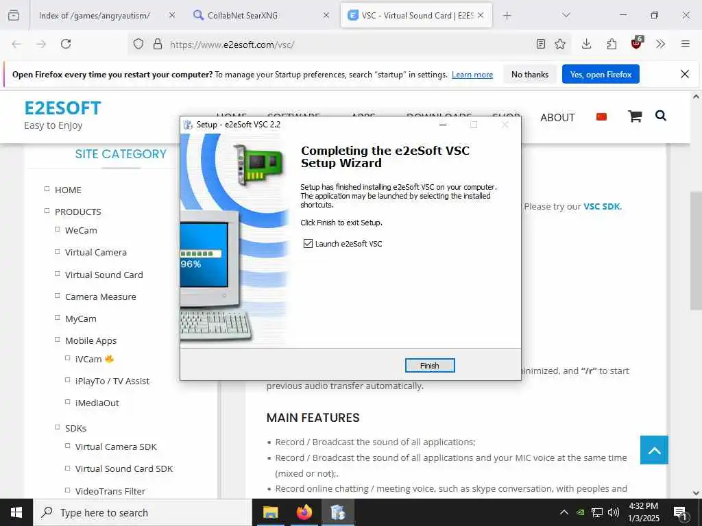Open the Firefox downloads panel
Viewport: 702px width, 526px height.
pyautogui.click(x=587, y=44)
